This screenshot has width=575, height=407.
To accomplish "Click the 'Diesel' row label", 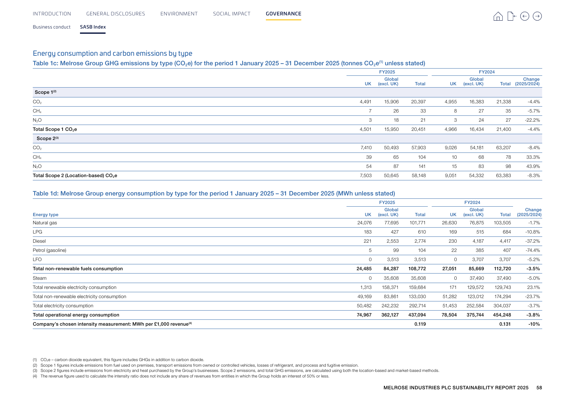I will pyautogui.click(x=39, y=241).
